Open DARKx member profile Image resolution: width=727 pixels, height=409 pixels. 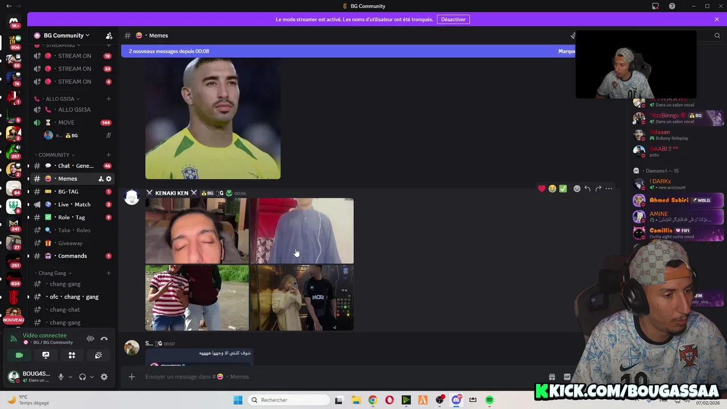pos(678,184)
